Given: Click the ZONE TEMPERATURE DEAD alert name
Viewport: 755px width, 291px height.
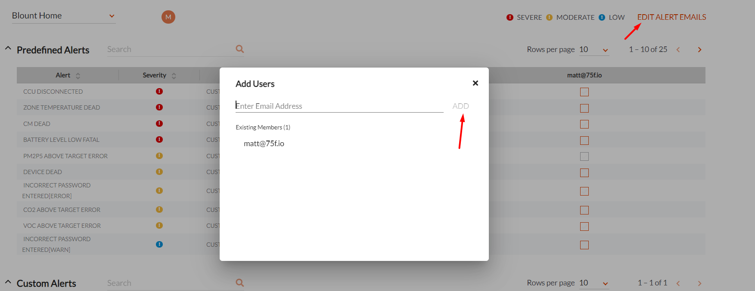Looking at the screenshot, I should [62, 107].
